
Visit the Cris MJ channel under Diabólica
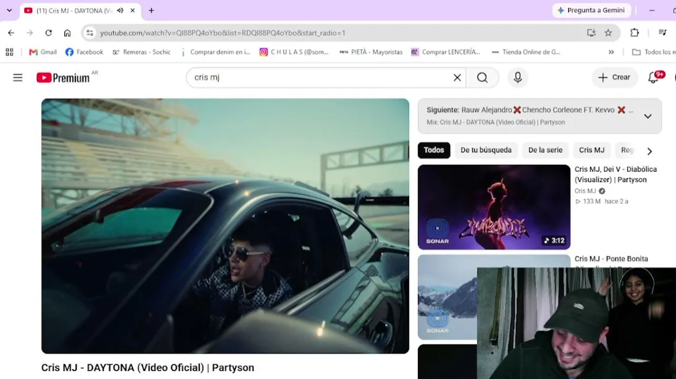585,191
